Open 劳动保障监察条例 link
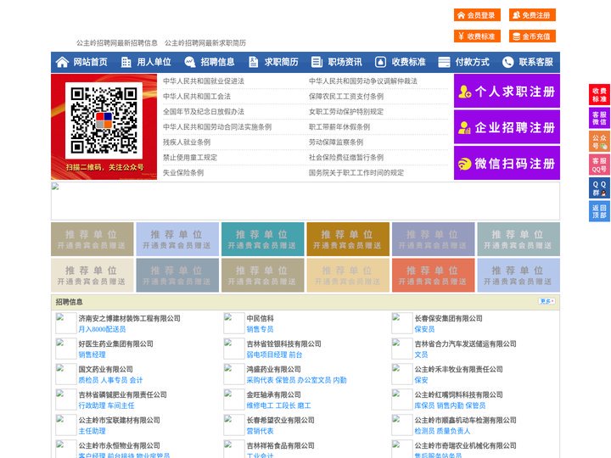Image resolution: width=611 pixels, height=458 pixels. [336, 142]
